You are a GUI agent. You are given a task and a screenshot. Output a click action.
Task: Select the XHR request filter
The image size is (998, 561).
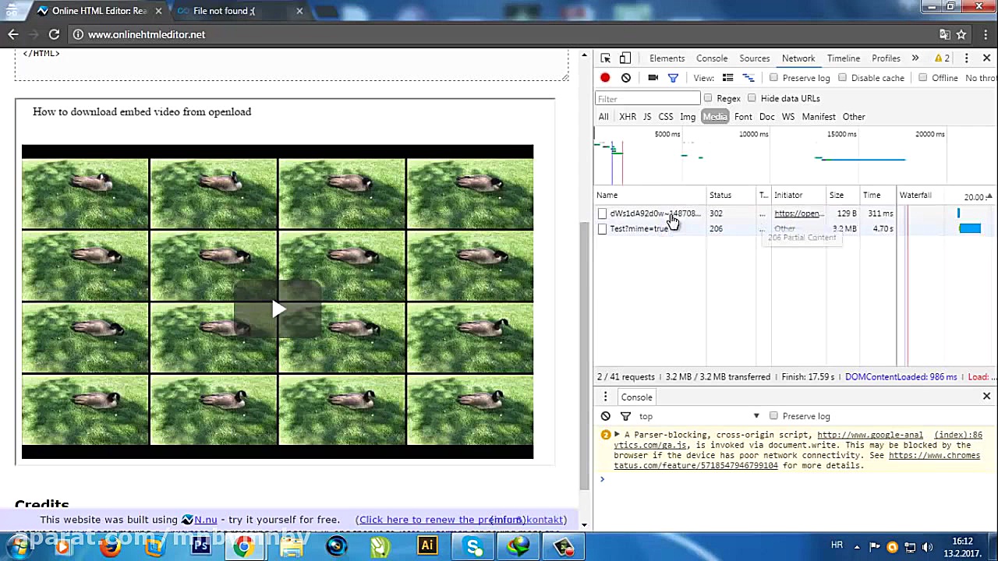point(628,116)
